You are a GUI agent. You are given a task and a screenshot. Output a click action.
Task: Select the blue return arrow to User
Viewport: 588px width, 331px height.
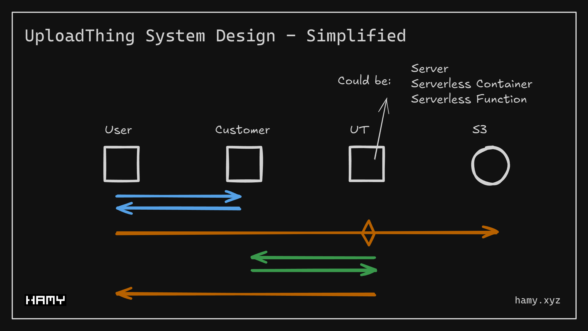(x=178, y=208)
